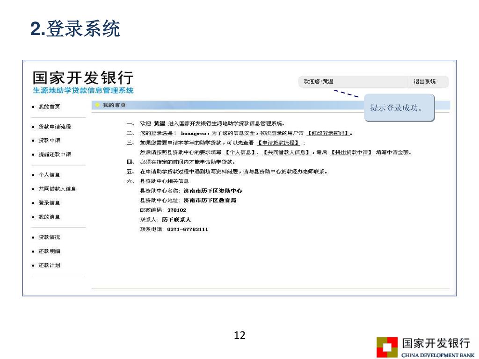Screen dimensions: 479x359
Task: Click the 国家开发银行 system title
Action: (83, 78)
